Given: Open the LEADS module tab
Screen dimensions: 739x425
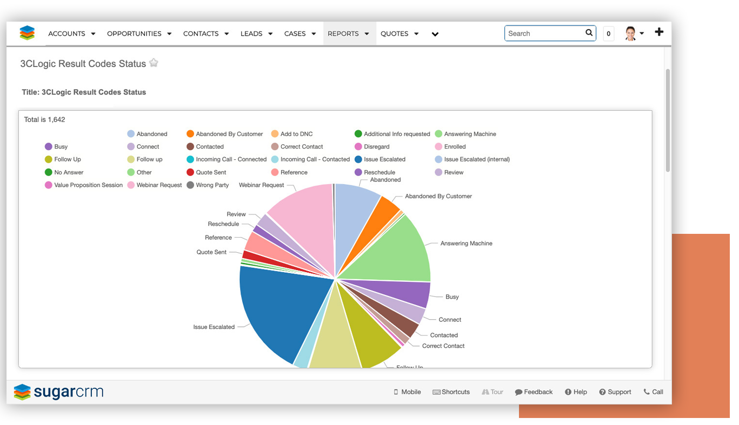Looking at the screenshot, I should tap(251, 33).
